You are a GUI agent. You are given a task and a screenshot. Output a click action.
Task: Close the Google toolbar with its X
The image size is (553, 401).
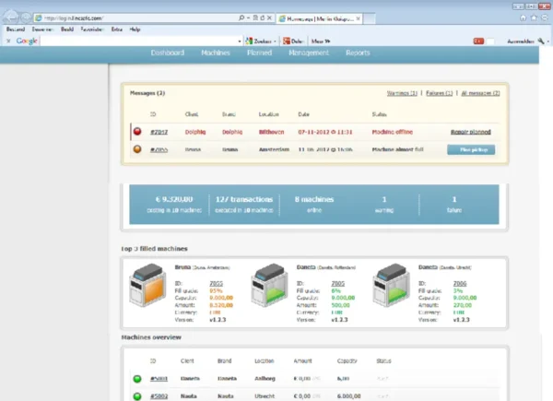click(8, 41)
